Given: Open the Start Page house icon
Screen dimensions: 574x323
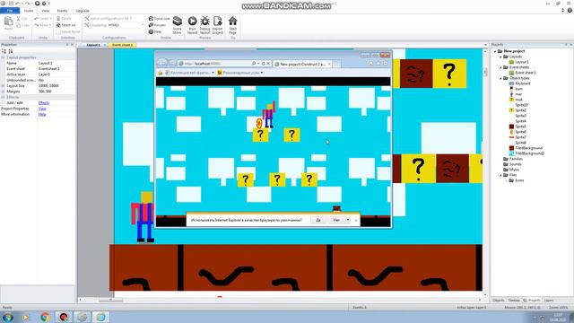Looking at the screenshot, I should 232,22.
